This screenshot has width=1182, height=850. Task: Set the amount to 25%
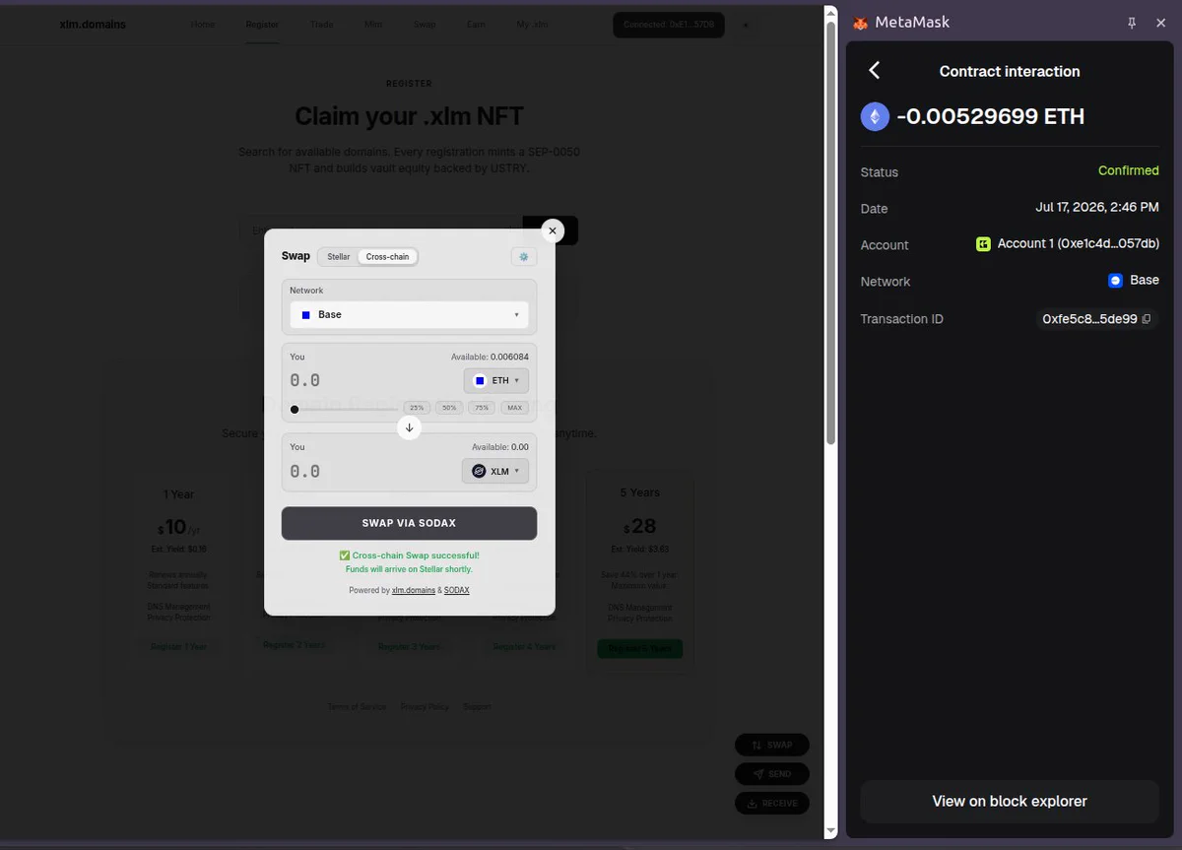(x=417, y=408)
